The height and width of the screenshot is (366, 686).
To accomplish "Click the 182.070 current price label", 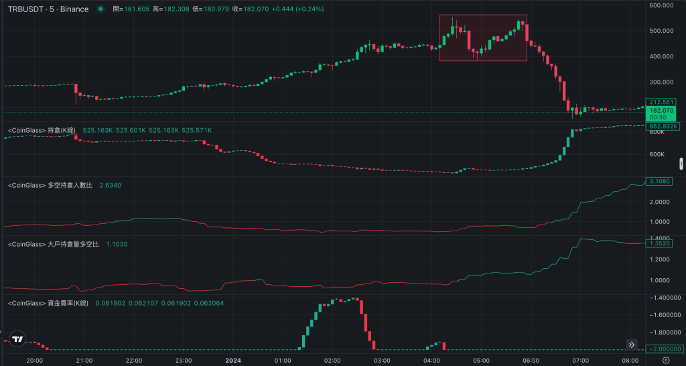I will (661, 110).
